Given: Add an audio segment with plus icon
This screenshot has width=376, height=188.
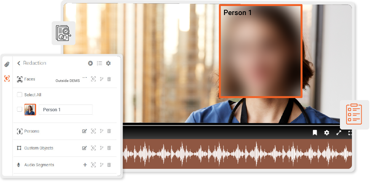Looking at the screenshot, I should click(x=85, y=165).
